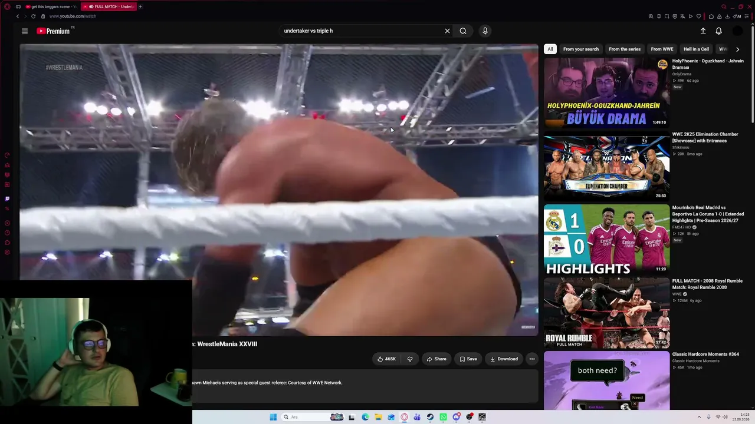The width and height of the screenshot is (755, 424).
Task: Go back with the browser back arrow
Action: pos(18,16)
